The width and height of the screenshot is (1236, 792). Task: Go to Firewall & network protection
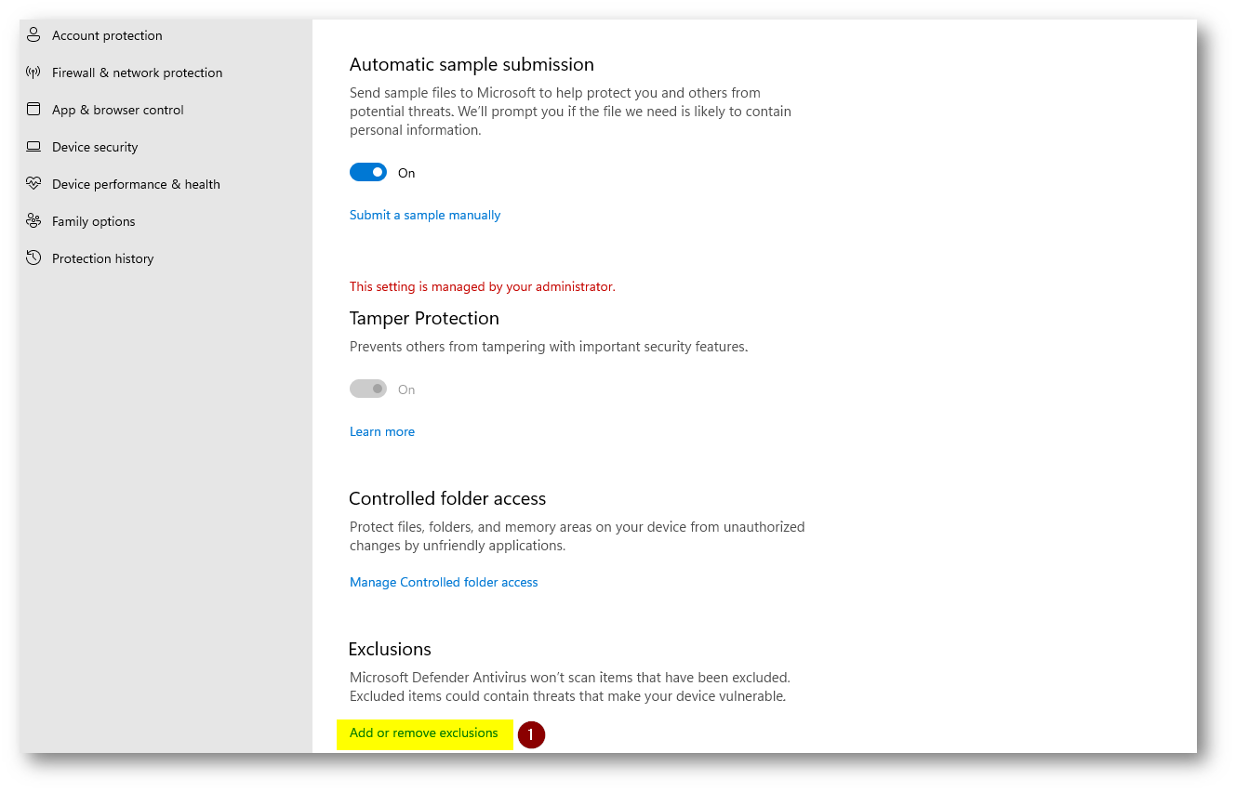click(x=137, y=73)
